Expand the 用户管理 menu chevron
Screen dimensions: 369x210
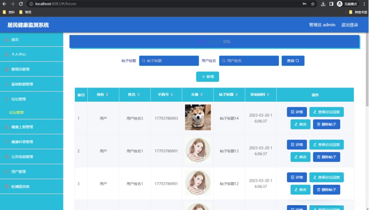[57, 171]
